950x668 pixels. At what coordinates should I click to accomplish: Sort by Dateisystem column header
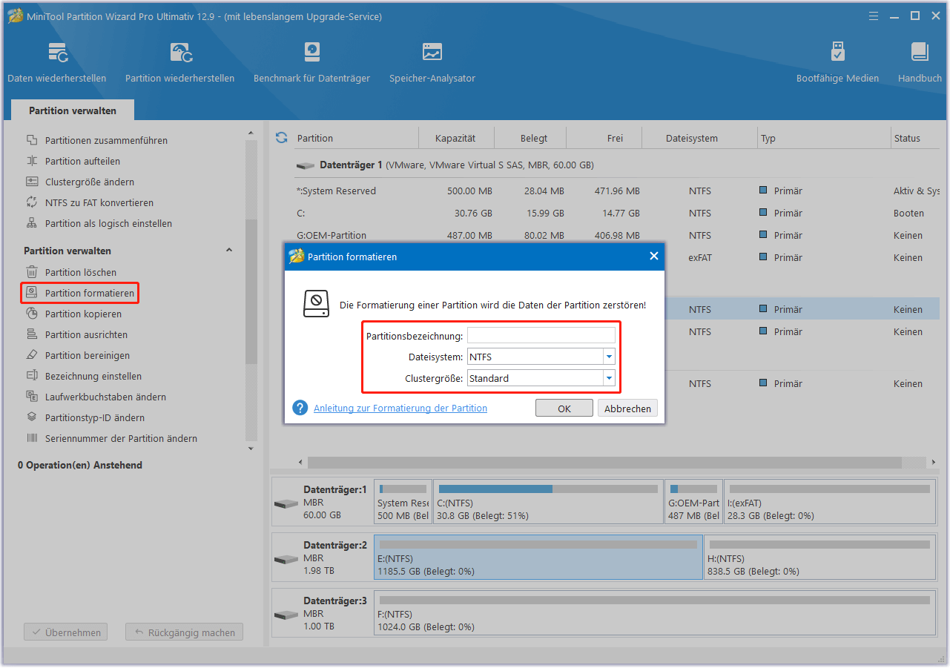[x=692, y=138]
